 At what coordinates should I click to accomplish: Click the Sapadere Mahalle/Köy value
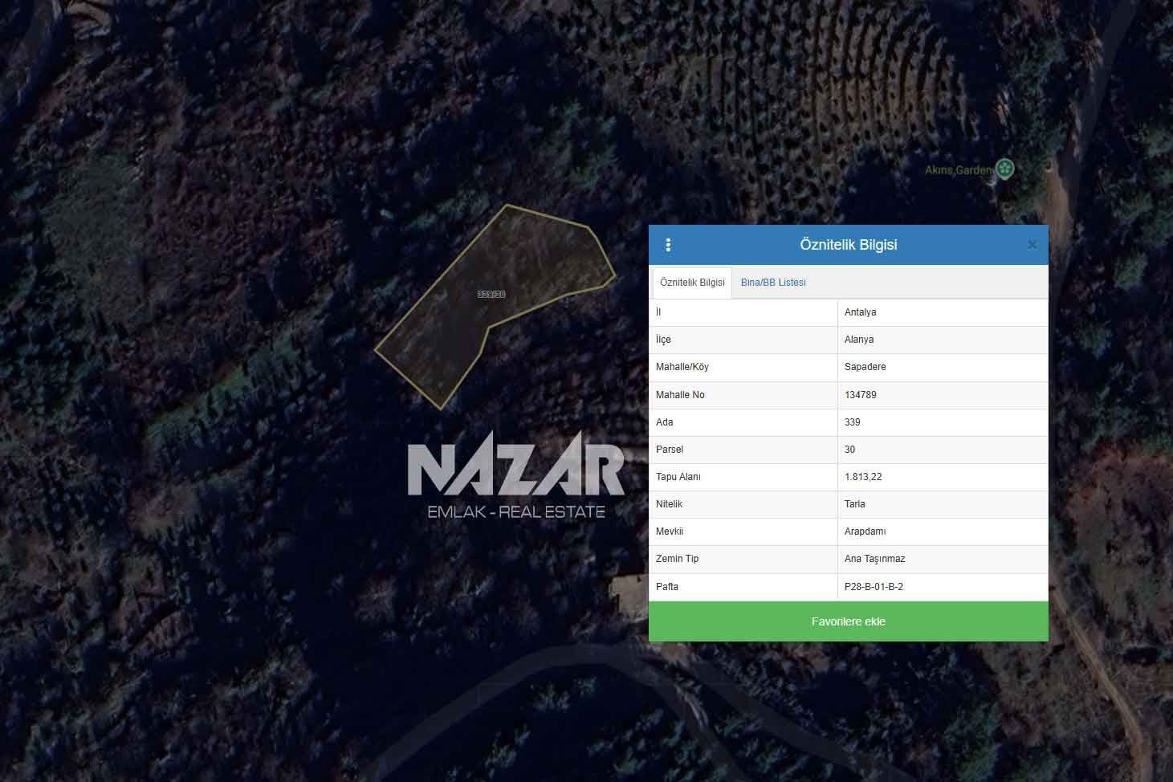865,367
